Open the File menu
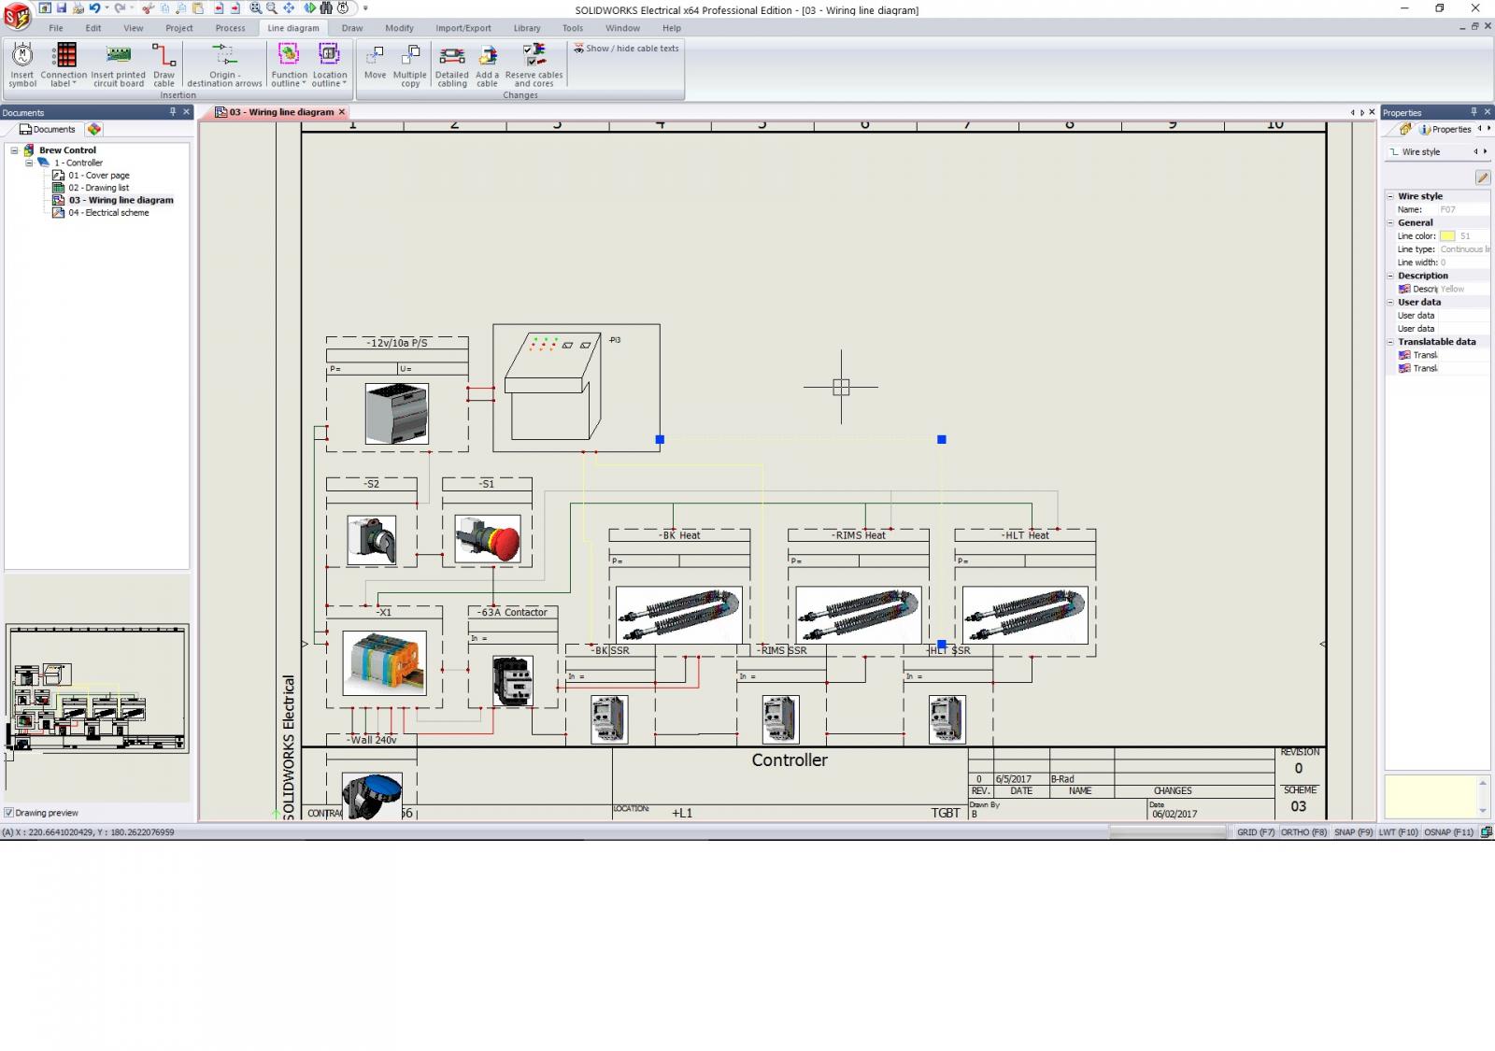The width and height of the screenshot is (1495, 1051). (x=56, y=28)
